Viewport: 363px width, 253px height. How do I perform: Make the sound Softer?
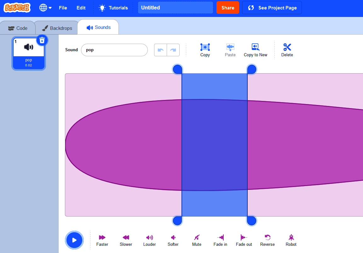point(173,240)
